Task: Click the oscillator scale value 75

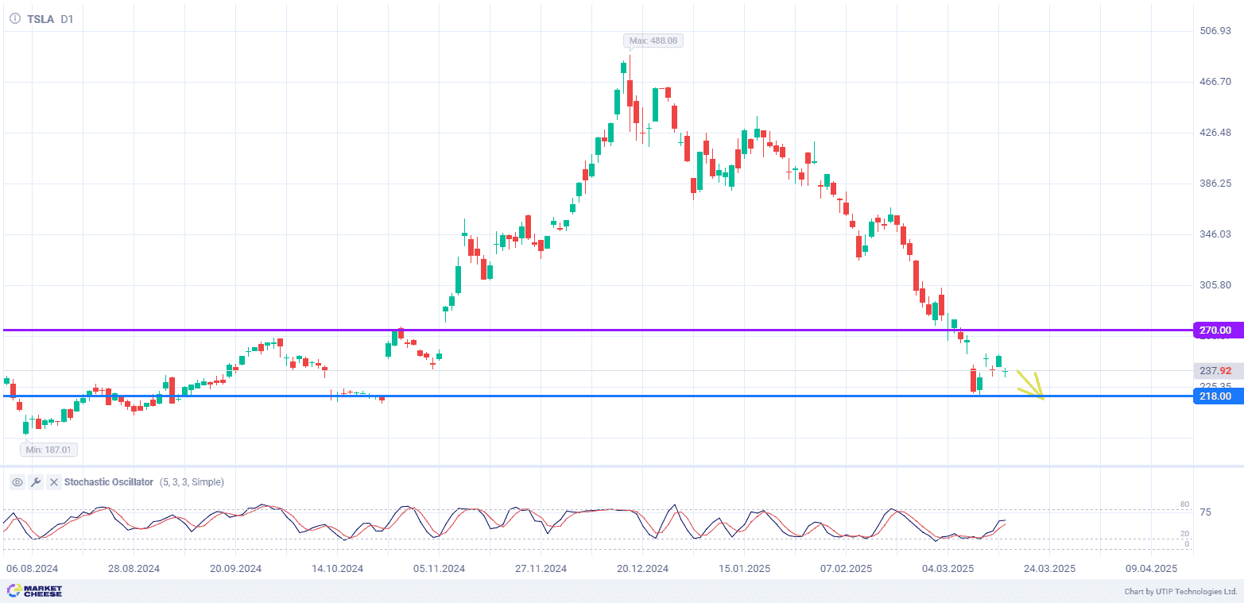Action: click(1205, 512)
